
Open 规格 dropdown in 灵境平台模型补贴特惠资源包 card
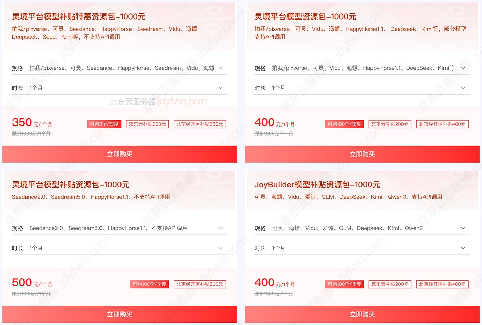click(119, 68)
